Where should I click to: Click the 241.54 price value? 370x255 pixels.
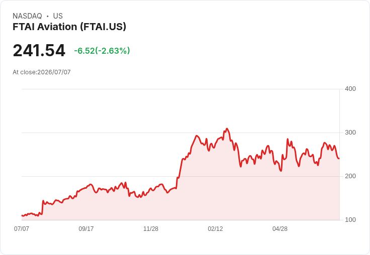(39, 50)
